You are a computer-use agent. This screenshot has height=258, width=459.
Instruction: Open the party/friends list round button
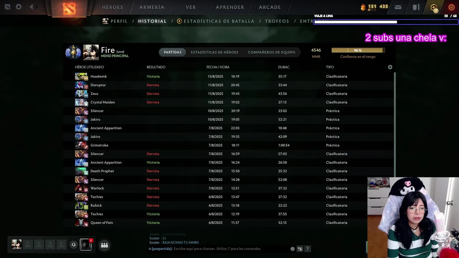pyautogui.click(x=104, y=245)
